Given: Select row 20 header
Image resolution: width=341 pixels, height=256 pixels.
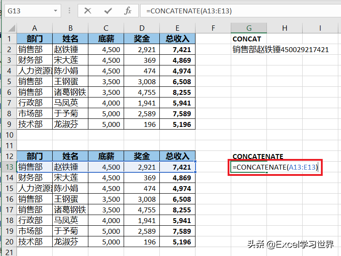Looking at the screenshot, I should (x=9, y=242).
